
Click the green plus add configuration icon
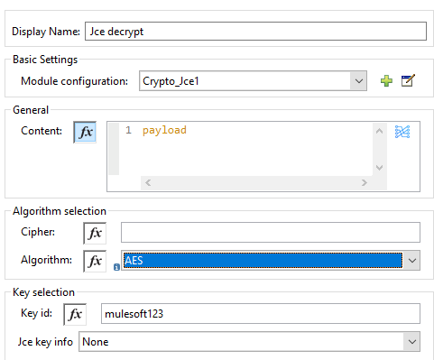click(386, 81)
